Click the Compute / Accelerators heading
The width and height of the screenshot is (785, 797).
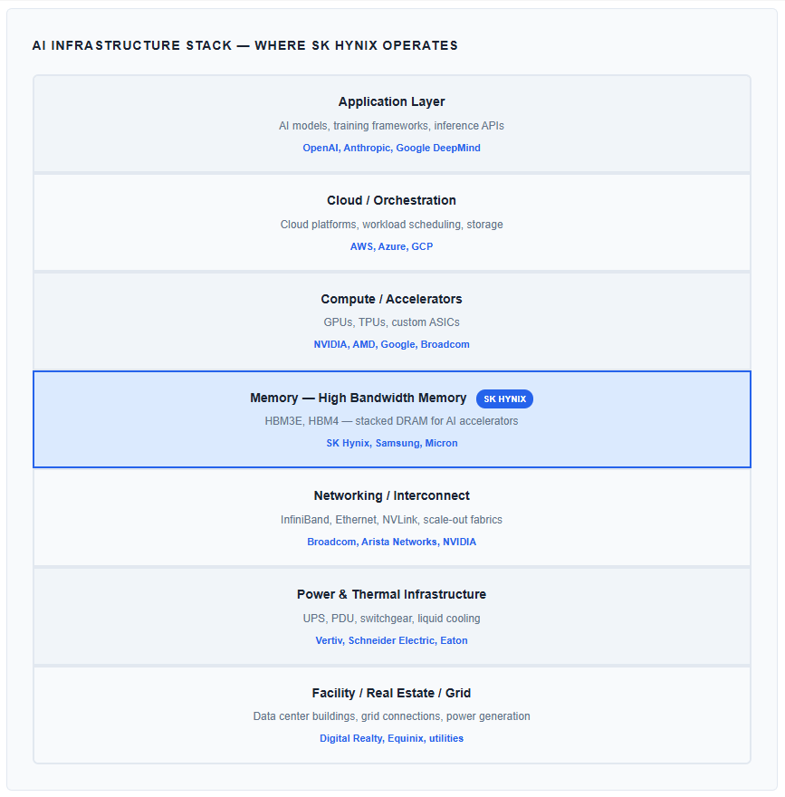pyautogui.click(x=391, y=299)
